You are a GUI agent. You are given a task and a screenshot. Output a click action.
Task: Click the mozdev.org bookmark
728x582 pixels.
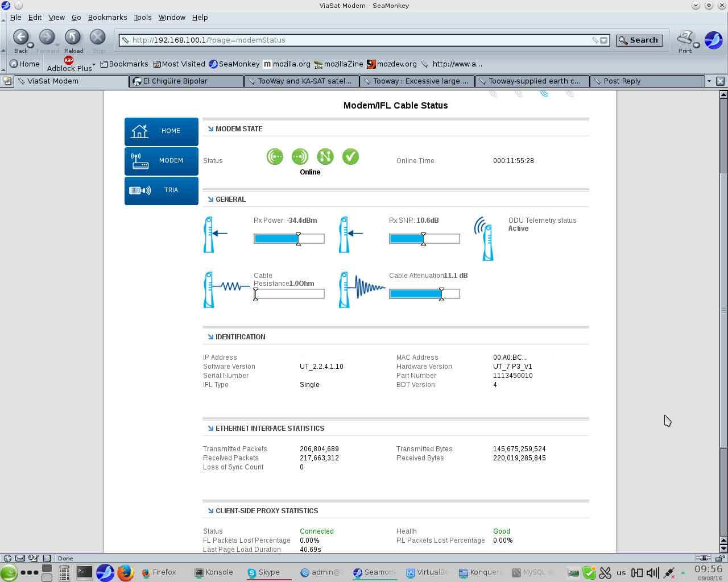[391, 64]
